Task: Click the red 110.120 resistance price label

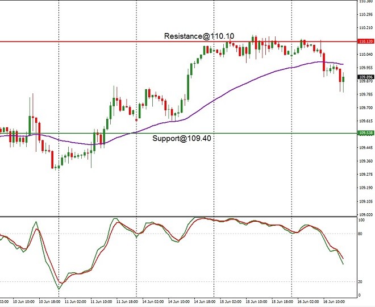Action: pos(366,42)
